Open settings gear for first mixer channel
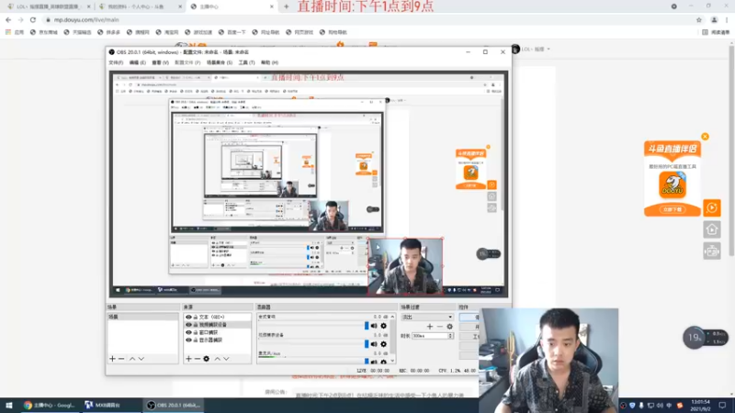The width and height of the screenshot is (735, 413). pos(383,326)
